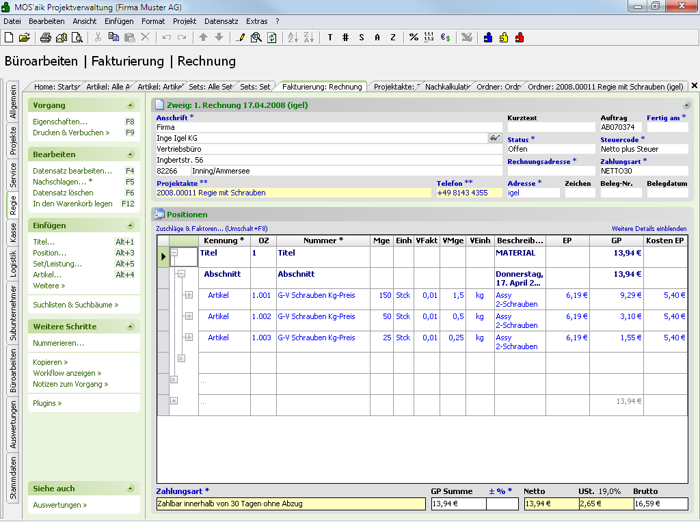Image resolution: width=700 pixels, height=522 pixels.
Task: Collapse the Abschnitt tree node
Action: coord(181,274)
